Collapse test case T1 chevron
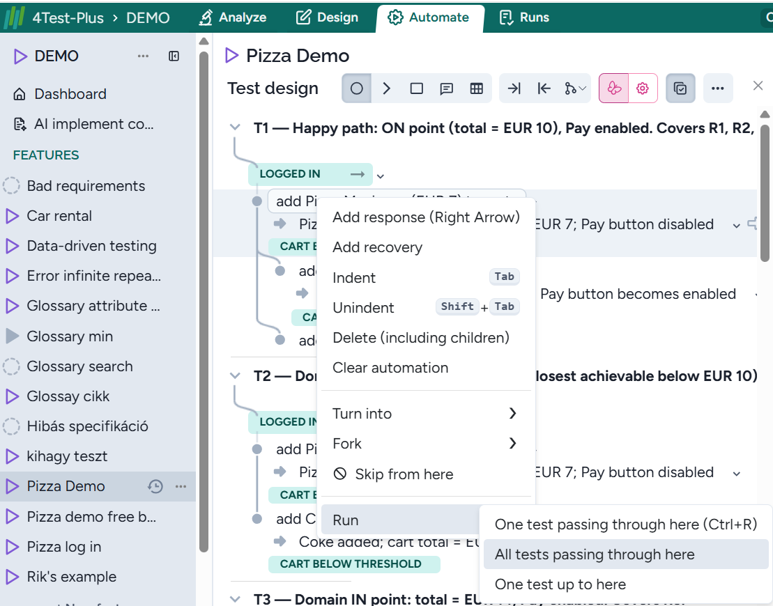773x606 pixels. tap(235, 127)
